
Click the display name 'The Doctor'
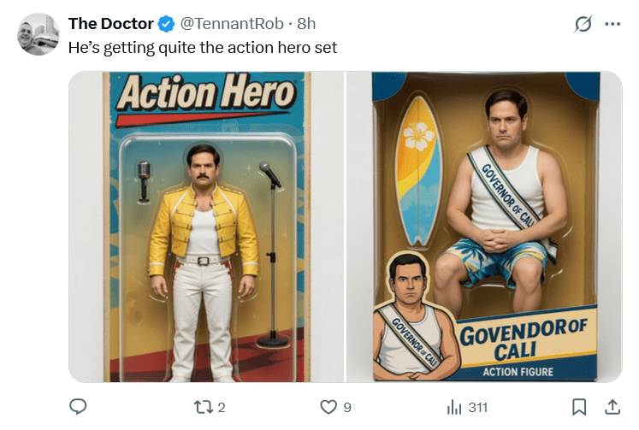point(110,24)
